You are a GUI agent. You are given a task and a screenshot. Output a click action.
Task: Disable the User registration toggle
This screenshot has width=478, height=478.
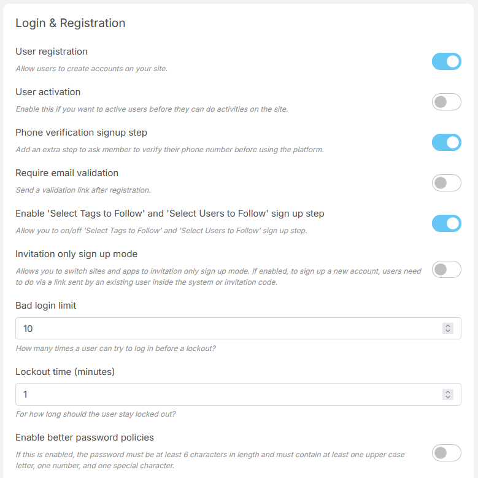coord(446,61)
